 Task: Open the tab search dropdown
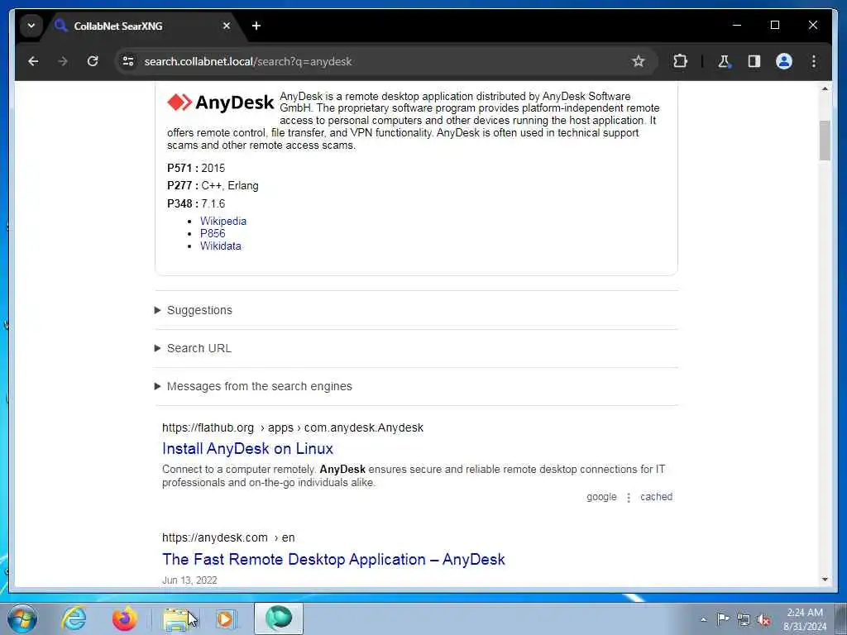pyautogui.click(x=31, y=26)
